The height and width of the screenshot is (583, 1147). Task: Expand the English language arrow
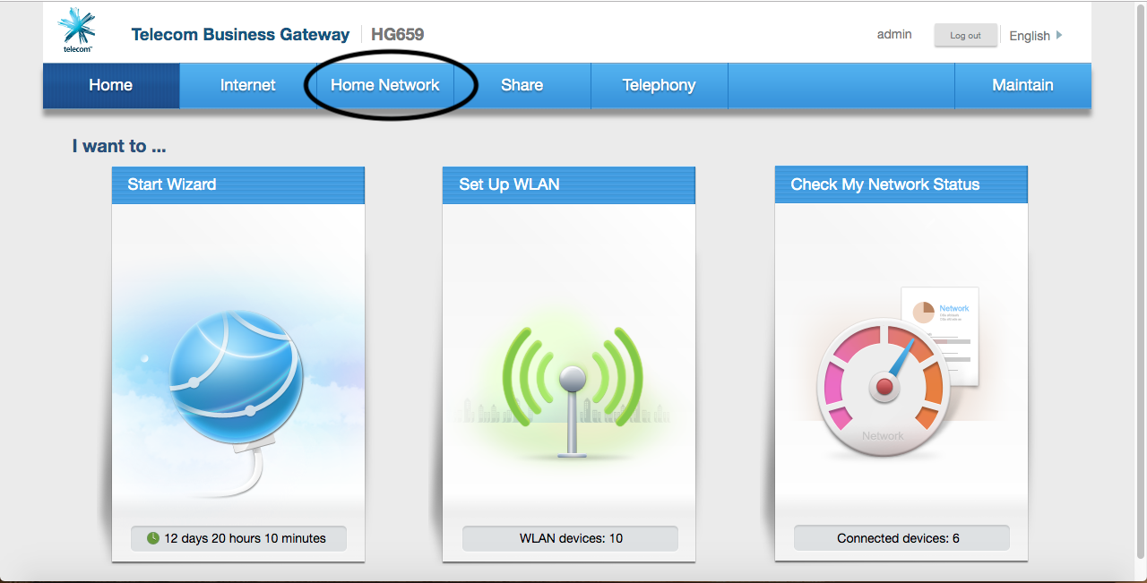tap(1059, 35)
